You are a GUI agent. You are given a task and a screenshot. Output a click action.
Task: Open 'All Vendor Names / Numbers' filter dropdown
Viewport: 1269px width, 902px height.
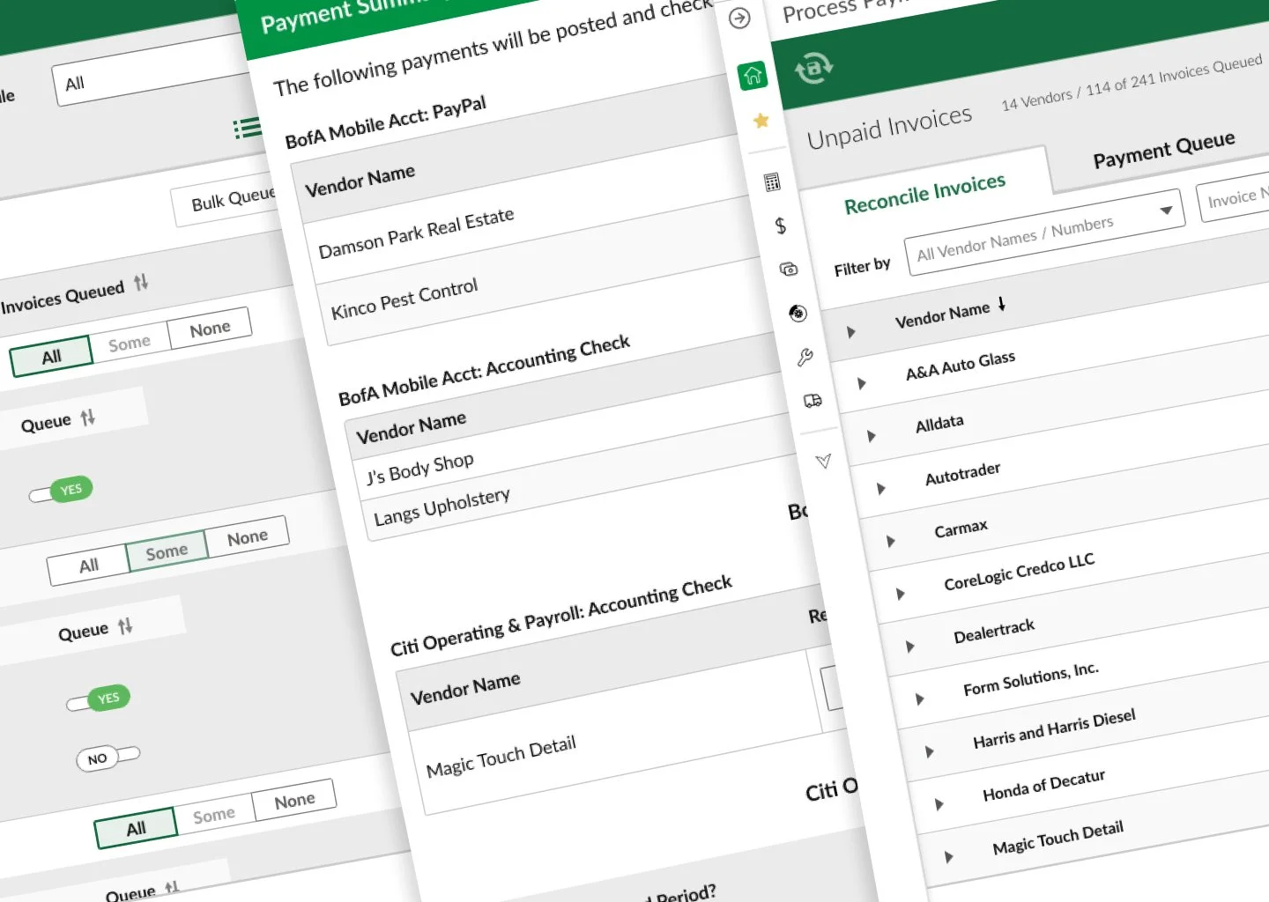(x=1044, y=233)
